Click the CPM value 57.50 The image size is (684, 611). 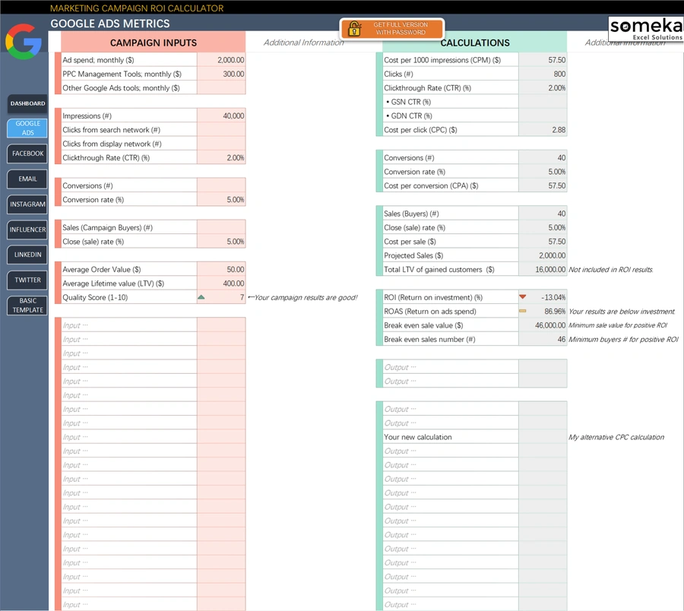[x=543, y=60]
